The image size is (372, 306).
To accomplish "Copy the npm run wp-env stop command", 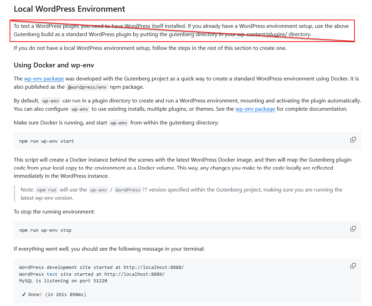I will (x=353, y=229).
